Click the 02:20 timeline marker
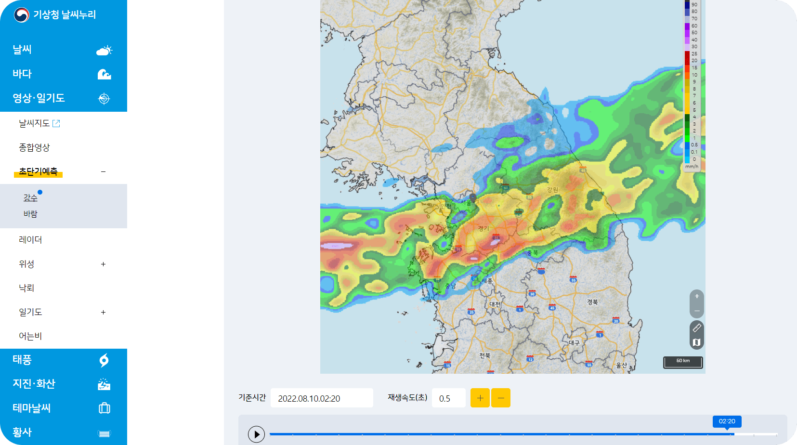797x445 pixels. point(727,421)
